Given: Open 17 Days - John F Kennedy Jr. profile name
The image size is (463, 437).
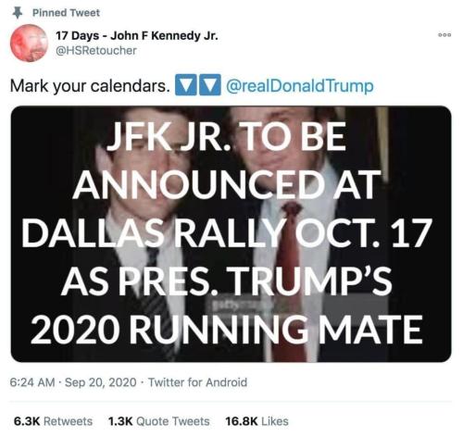Looking at the screenshot, I should 137,36.
